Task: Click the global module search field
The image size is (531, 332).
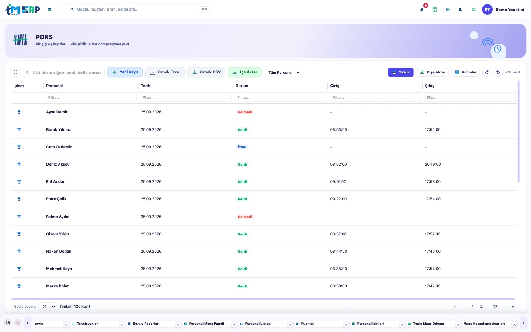Action: click(136, 10)
